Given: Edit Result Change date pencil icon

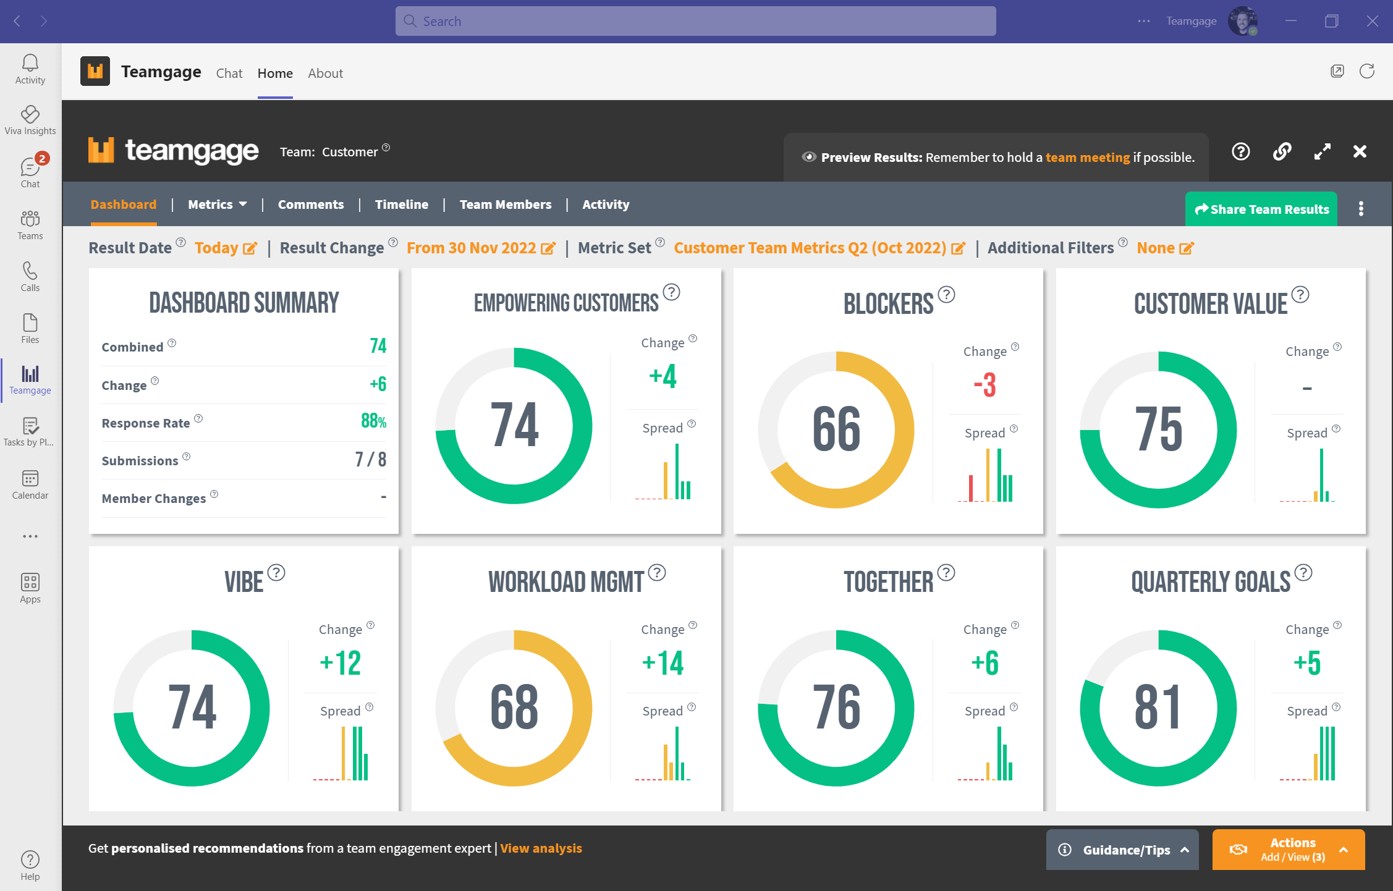Looking at the screenshot, I should (548, 248).
